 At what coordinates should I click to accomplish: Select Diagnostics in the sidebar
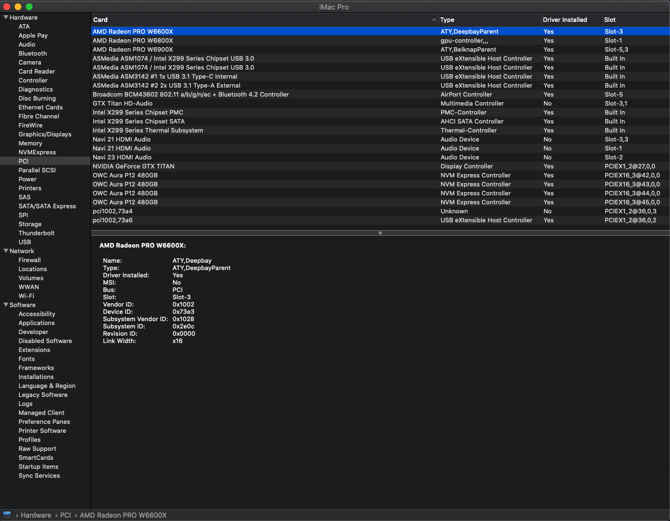coord(35,89)
